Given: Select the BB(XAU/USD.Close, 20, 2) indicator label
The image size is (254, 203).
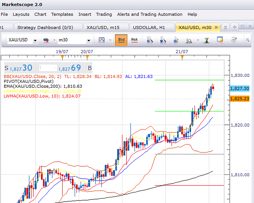Looking at the screenshot, I should pyautogui.click(x=33, y=77).
